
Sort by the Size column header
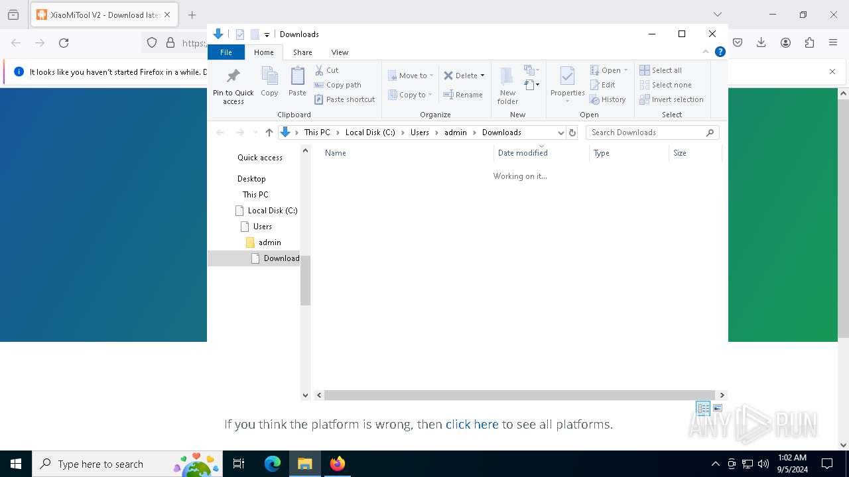(x=694, y=153)
